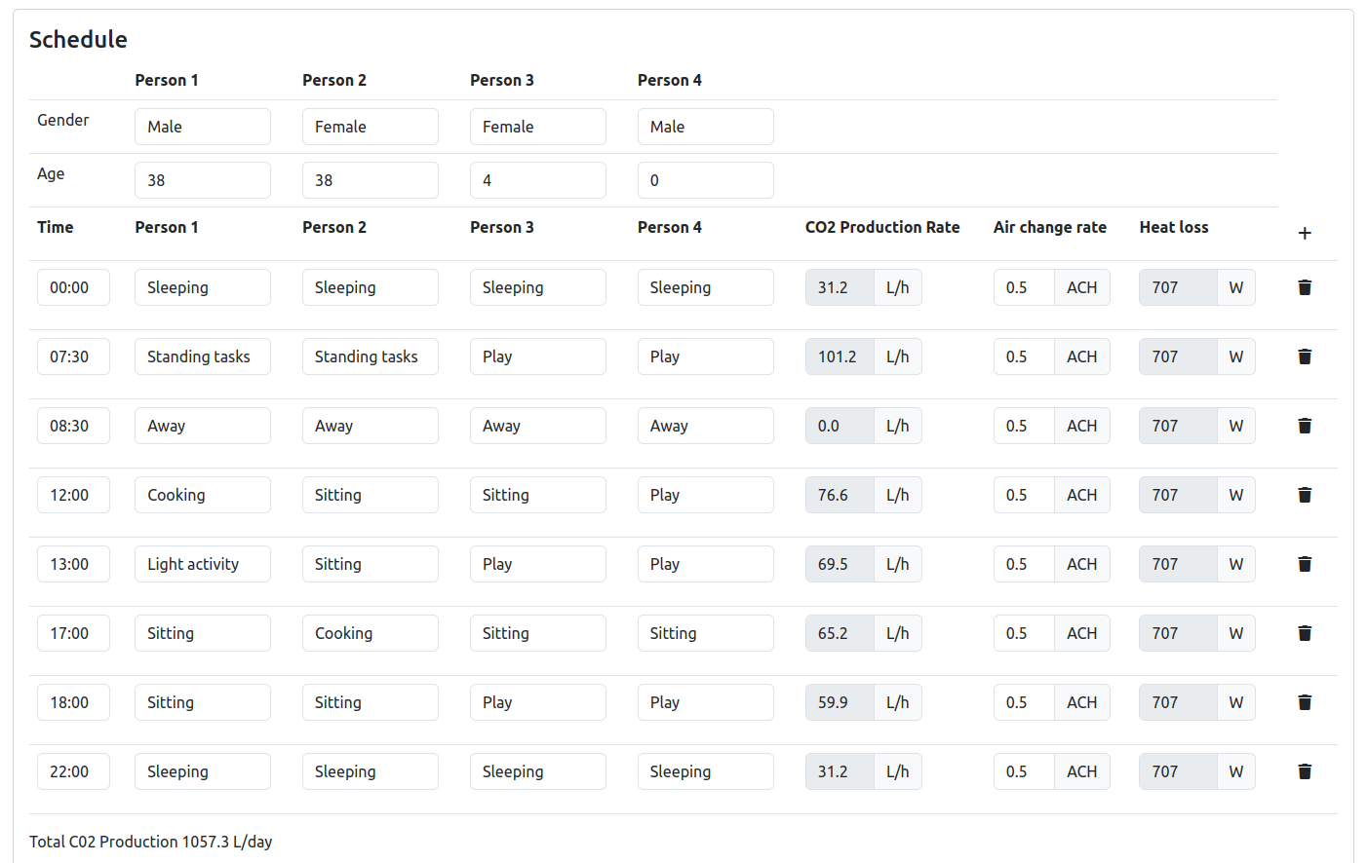
Task: Edit Person 4 age value 0
Action: pos(706,180)
